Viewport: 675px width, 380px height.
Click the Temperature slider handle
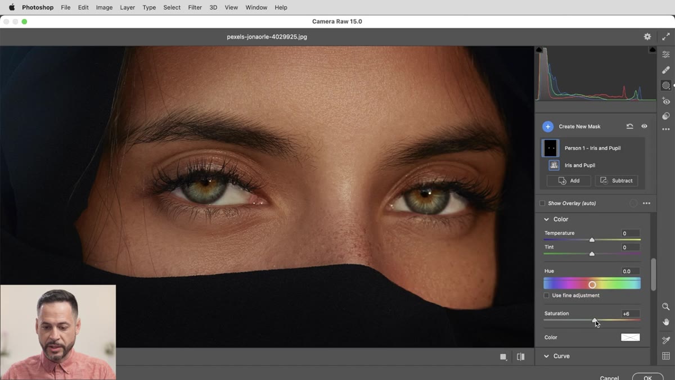tap(592, 240)
